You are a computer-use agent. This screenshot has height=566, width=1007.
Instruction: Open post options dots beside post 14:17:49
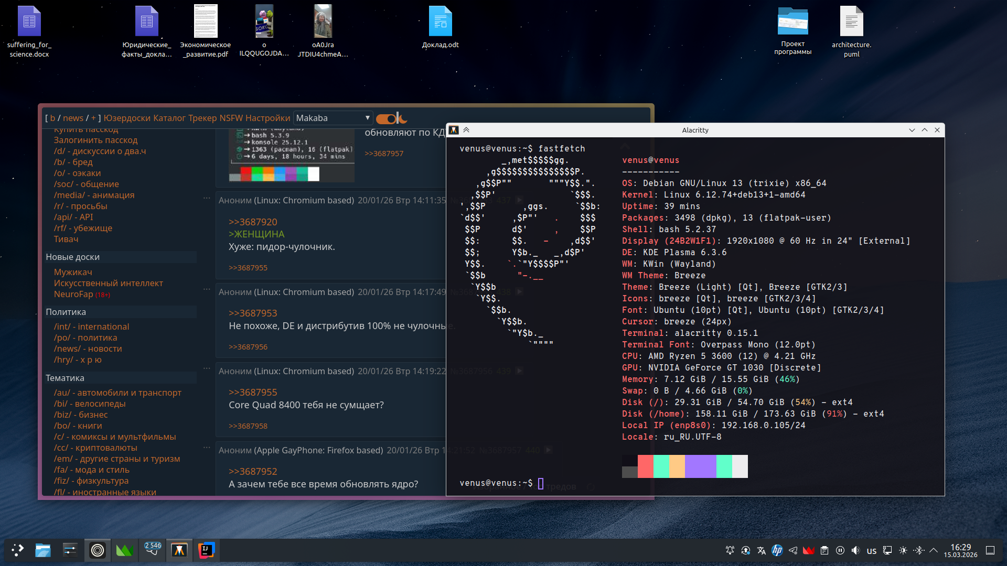[x=207, y=289]
